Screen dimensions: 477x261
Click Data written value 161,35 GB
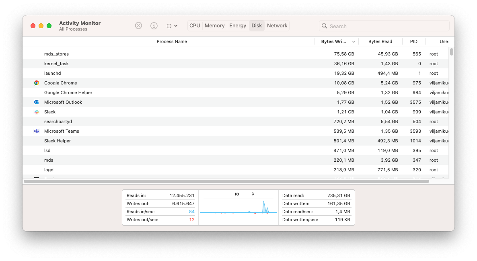click(x=339, y=203)
